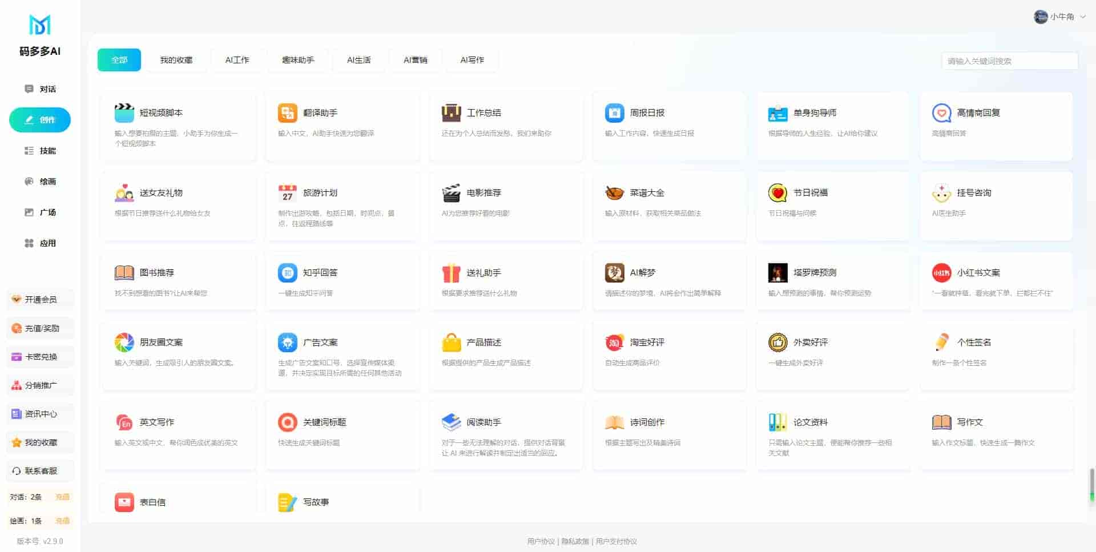Click the 卡密兑换 button
1096x552 pixels.
coord(40,357)
